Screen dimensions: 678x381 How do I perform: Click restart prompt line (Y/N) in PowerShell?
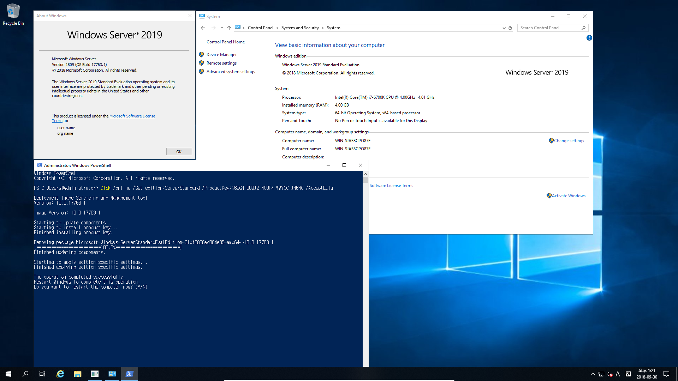[x=91, y=287]
